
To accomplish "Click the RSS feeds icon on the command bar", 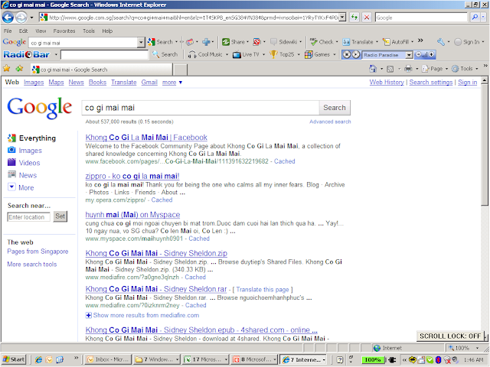I will [x=390, y=69].
